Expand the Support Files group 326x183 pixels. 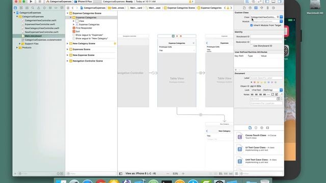point(20,44)
